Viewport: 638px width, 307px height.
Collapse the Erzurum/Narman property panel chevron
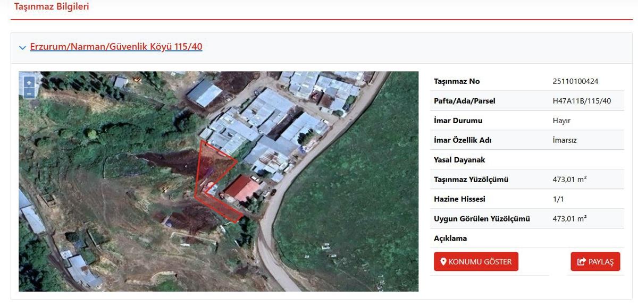(22, 47)
